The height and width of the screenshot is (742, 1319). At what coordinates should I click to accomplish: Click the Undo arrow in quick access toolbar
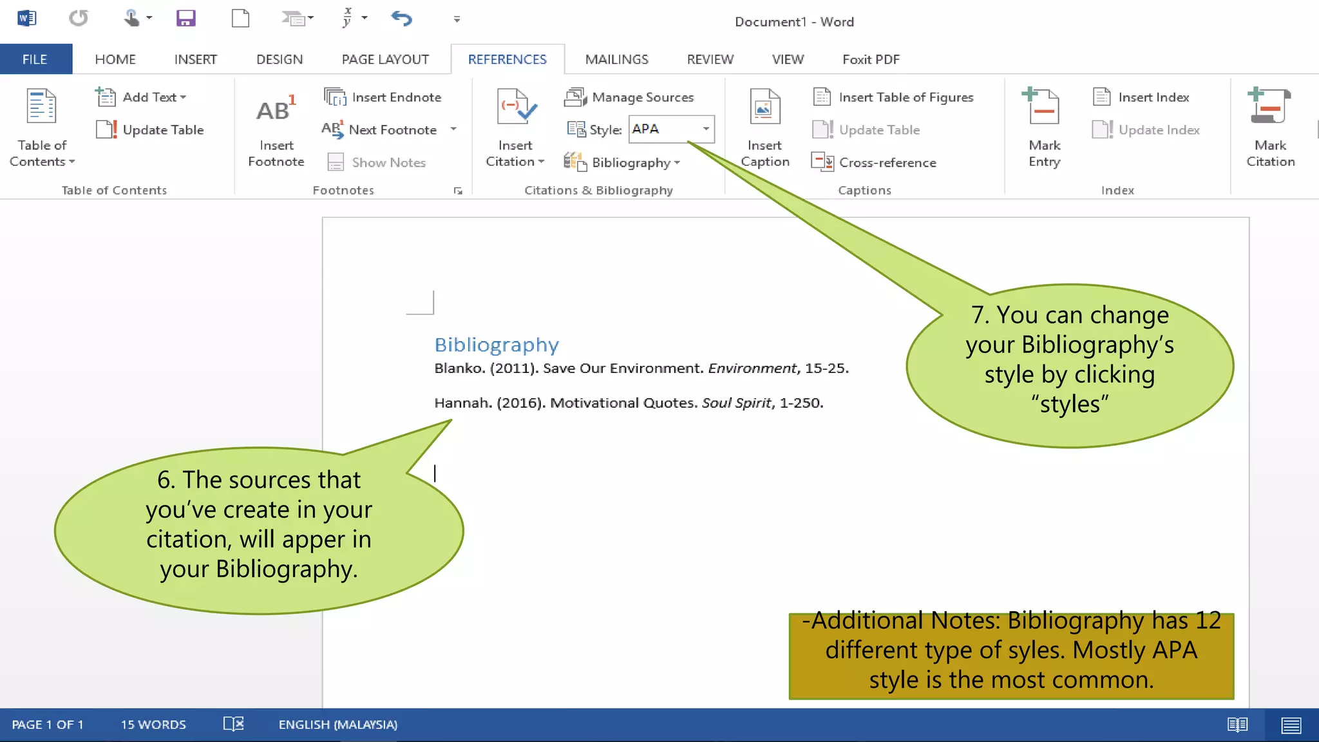click(x=401, y=18)
